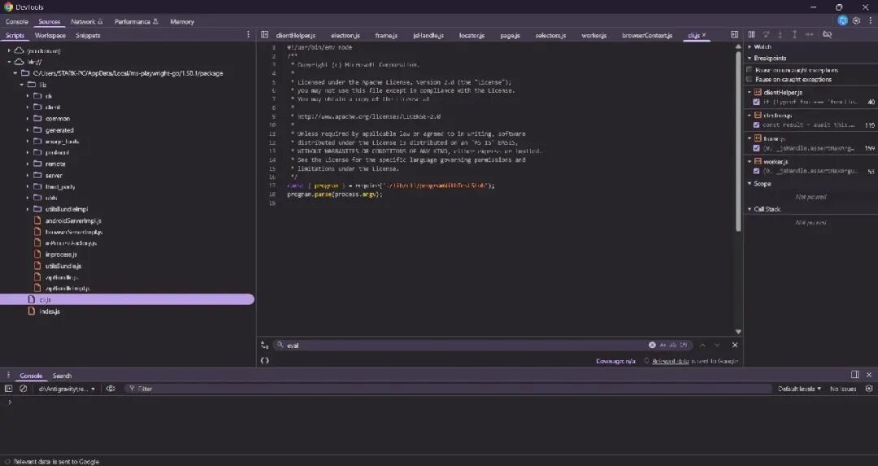Open Default levels dropdown
The image size is (878, 466).
tap(799, 389)
